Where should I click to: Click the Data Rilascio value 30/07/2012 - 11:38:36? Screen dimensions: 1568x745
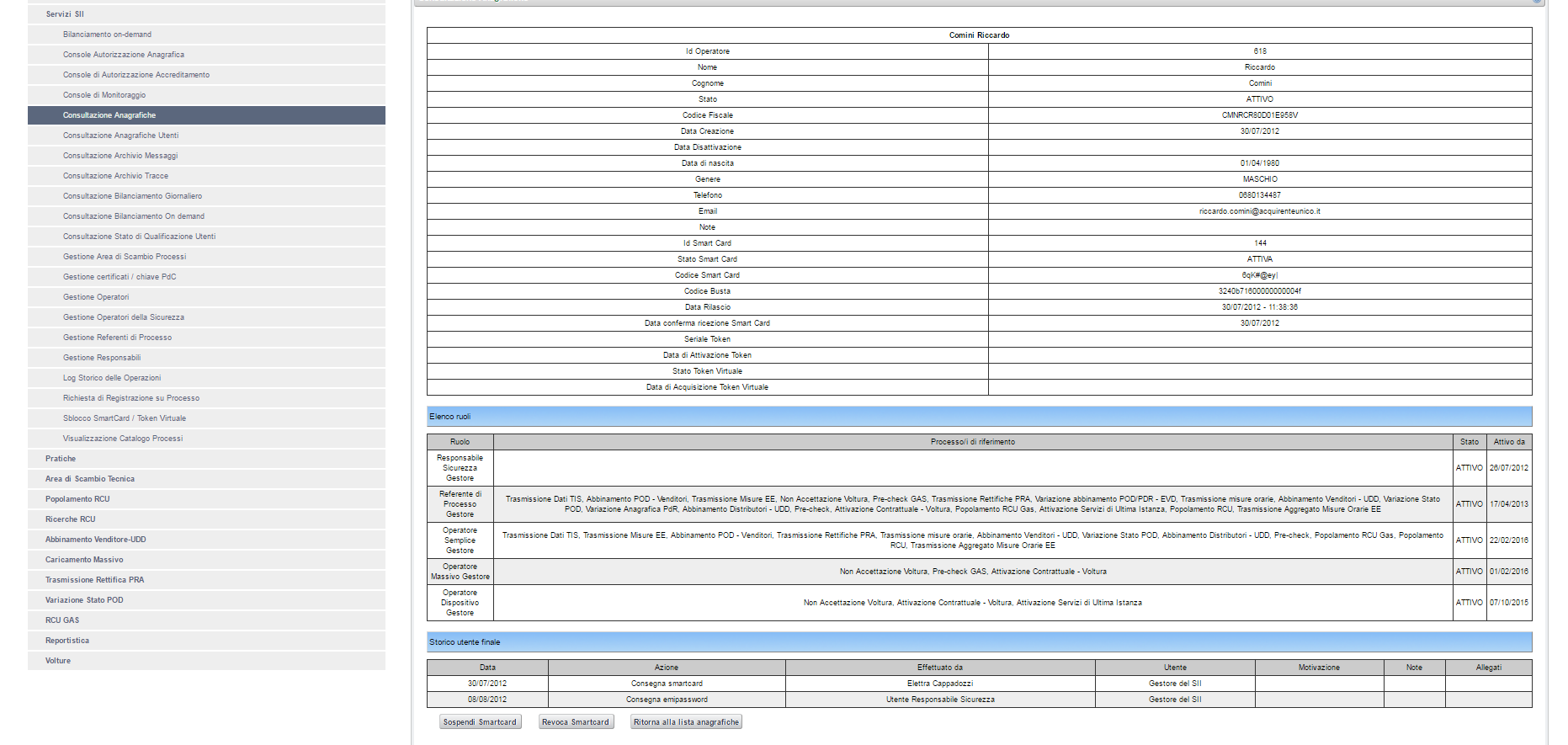pos(1259,307)
